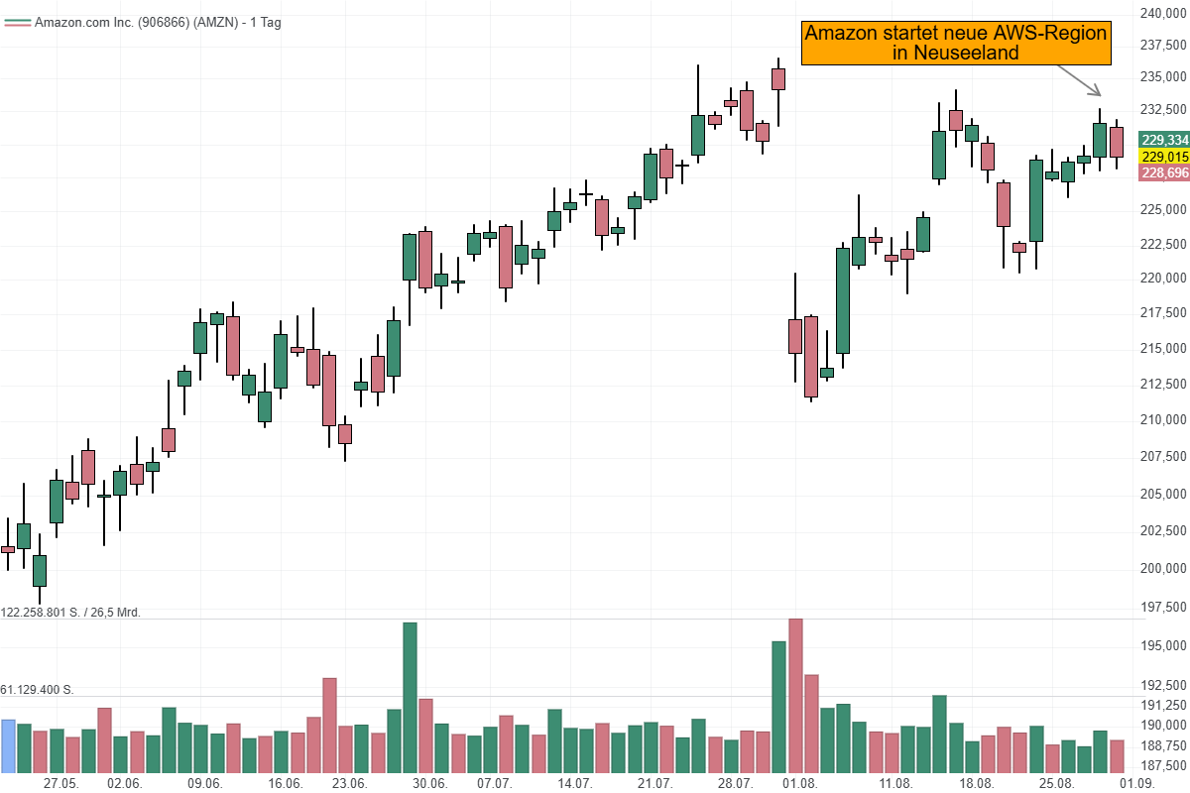Click the 220,000 price axis label
This screenshot has width=1190, height=793.
1164,278
